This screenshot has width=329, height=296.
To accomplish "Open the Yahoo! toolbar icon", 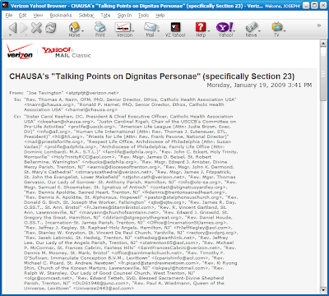I will [225, 30].
